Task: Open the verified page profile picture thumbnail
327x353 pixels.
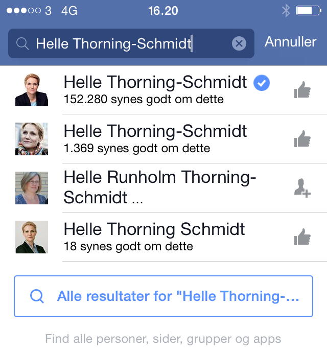Action: [x=32, y=90]
